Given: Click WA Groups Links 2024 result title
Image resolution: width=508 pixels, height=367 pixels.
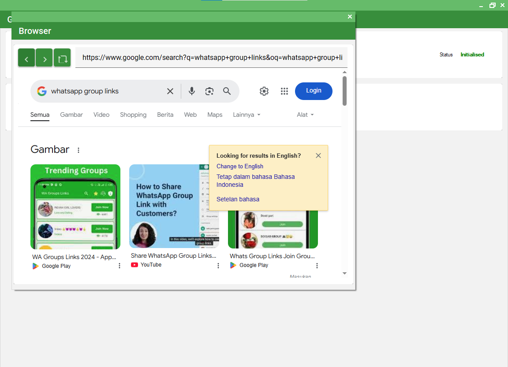Looking at the screenshot, I should pyautogui.click(x=74, y=257).
